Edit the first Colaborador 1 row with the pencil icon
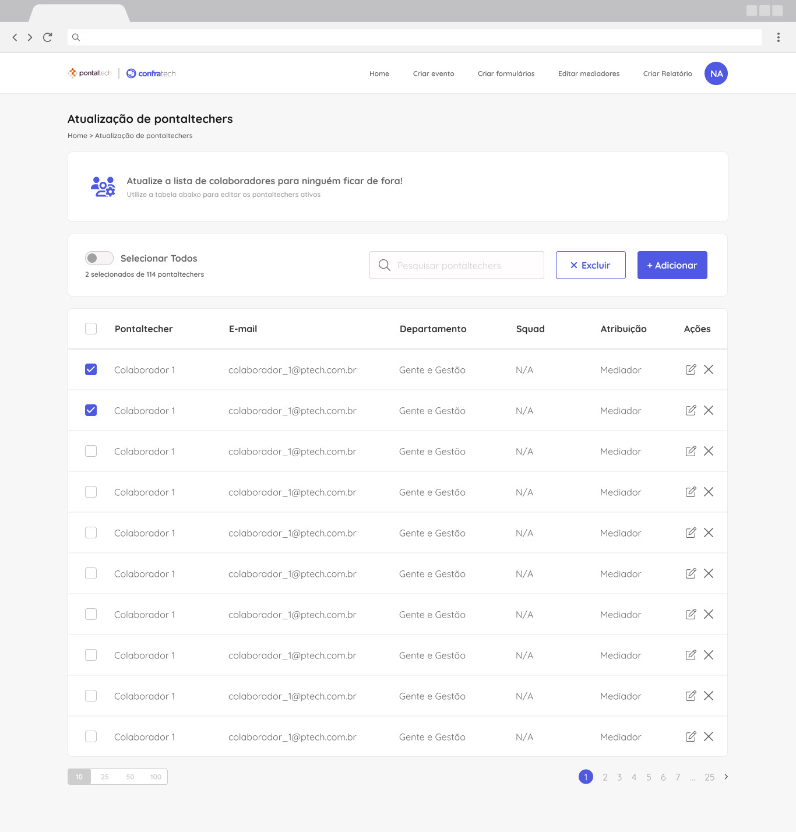 (x=691, y=369)
